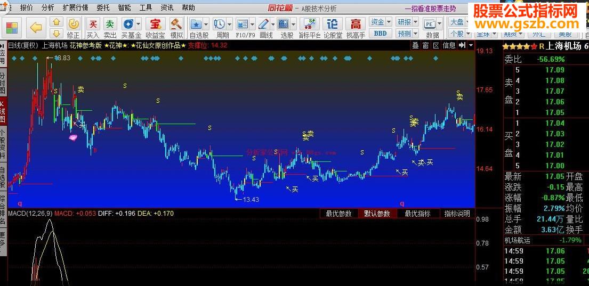Viewport: 589px width, 286px height.
Task: Expand the 研报 dropdown arrow
Action: (x=415, y=22)
